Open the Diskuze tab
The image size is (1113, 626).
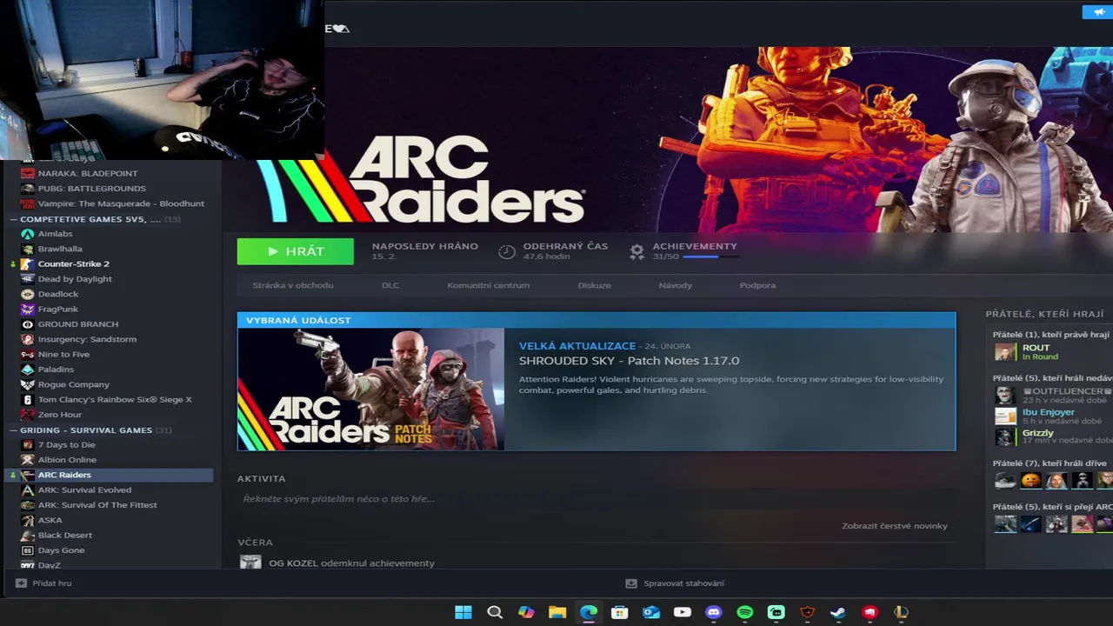pyautogui.click(x=594, y=285)
